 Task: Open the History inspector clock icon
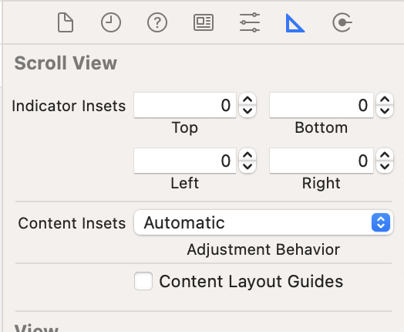click(111, 22)
